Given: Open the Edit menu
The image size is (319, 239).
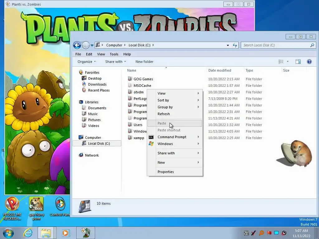Looking at the screenshot, I should tap(89, 54).
